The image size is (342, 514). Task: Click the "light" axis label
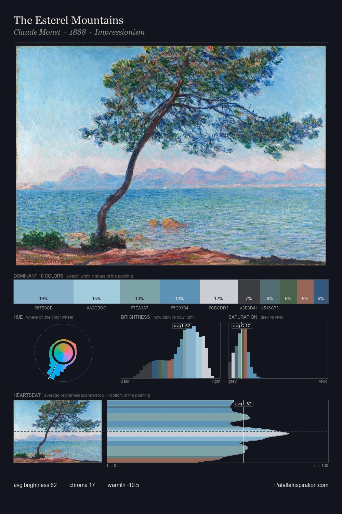point(216,381)
